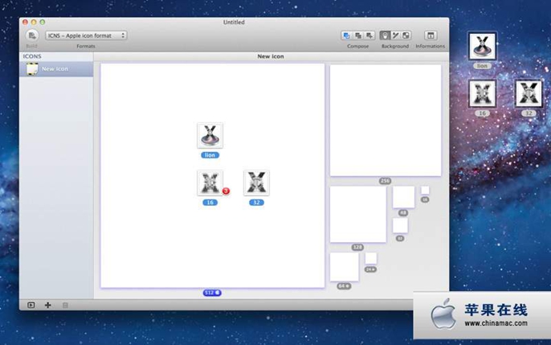Select the first Compose mode icon
The height and width of the screenshot is (345, 551).
[346, 35]
